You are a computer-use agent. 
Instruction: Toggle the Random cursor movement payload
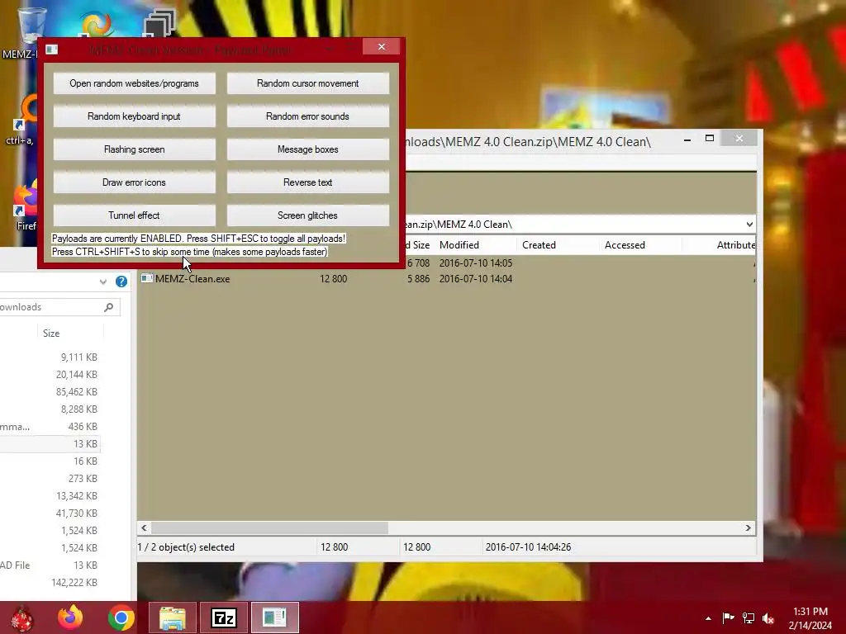(x=307, y=83)
